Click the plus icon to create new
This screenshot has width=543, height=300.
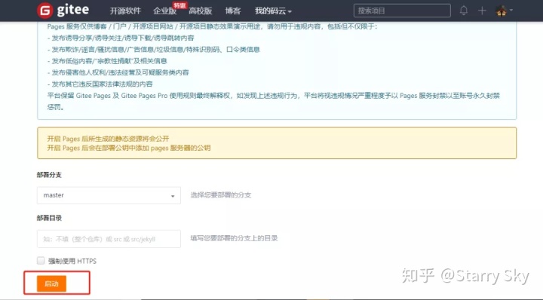click(x=482, y=11)
